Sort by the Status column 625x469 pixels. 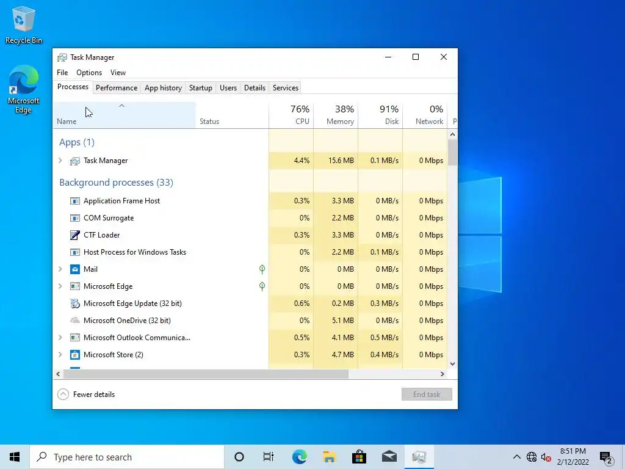pyautogui.click(x=232, y=115)
